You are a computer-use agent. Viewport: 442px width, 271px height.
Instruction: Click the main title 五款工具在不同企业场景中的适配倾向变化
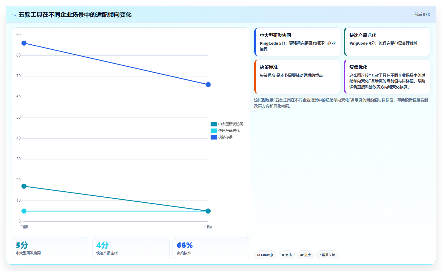pyautogui.click(x=75, y=15)
